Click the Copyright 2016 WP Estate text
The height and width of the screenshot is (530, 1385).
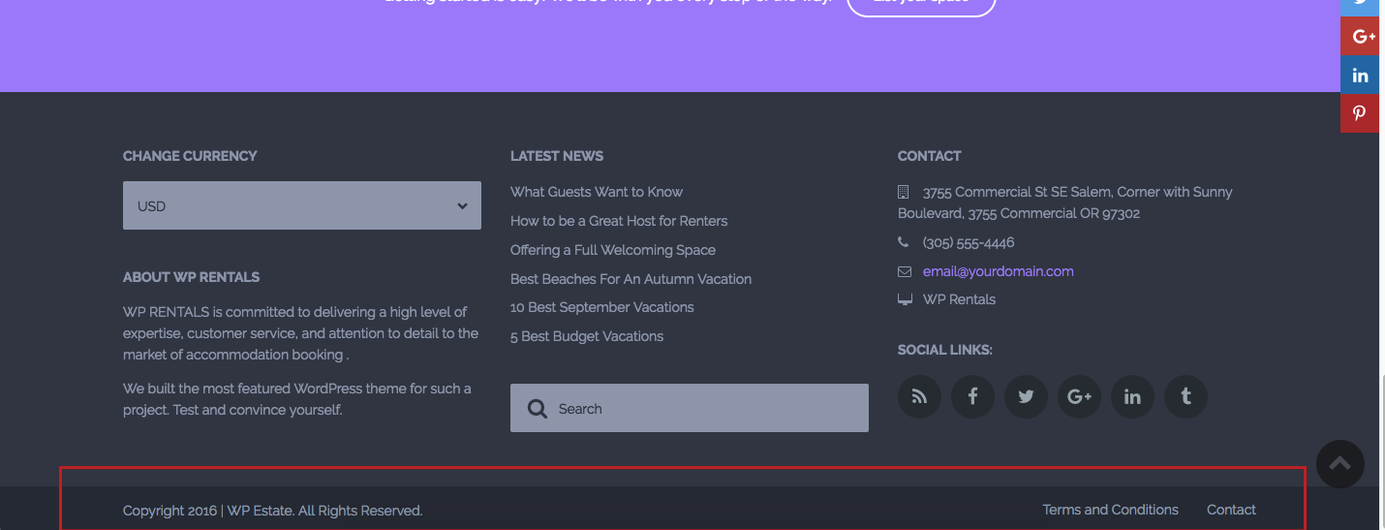click(273, 511)
